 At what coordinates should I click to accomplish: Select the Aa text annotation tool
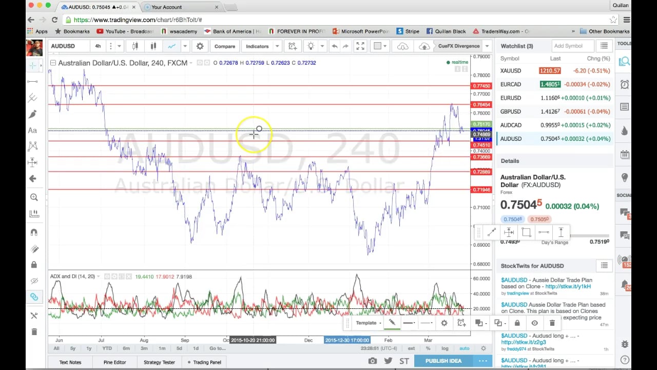click(33, 131)
